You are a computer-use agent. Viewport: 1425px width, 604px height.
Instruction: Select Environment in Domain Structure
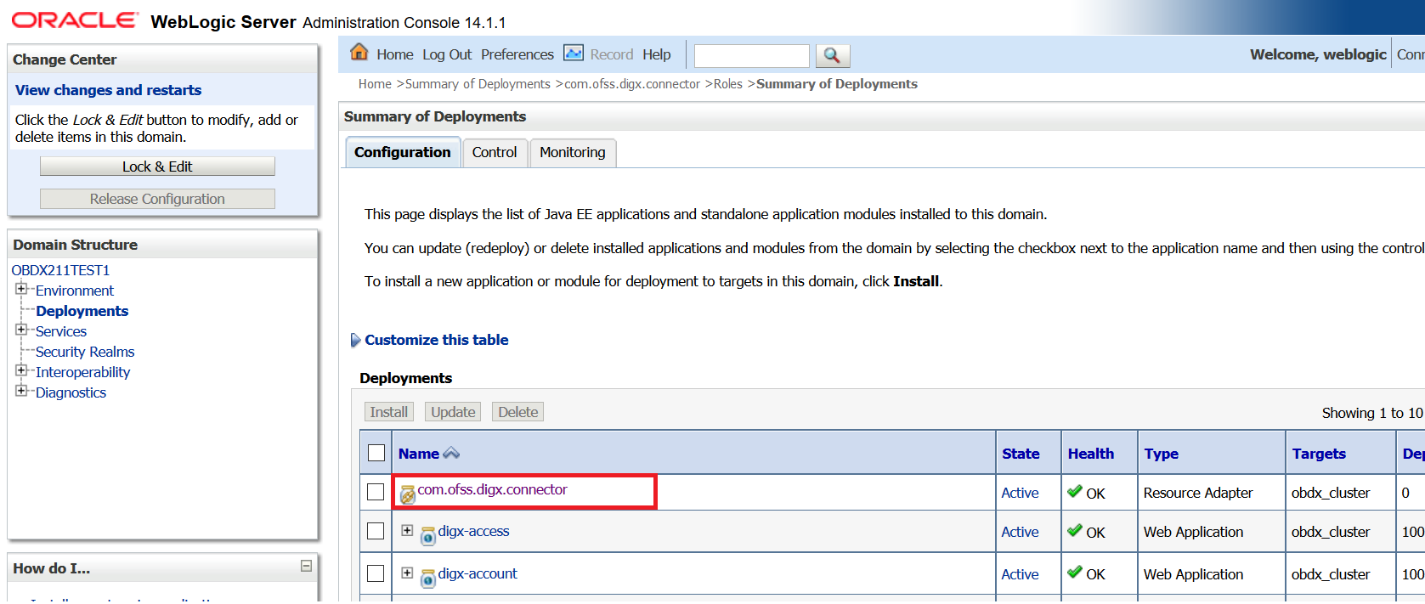[75, 291]
